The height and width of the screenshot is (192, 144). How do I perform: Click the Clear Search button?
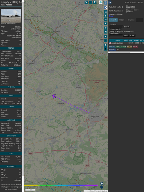pyautogui.click(x=116, y=29)
